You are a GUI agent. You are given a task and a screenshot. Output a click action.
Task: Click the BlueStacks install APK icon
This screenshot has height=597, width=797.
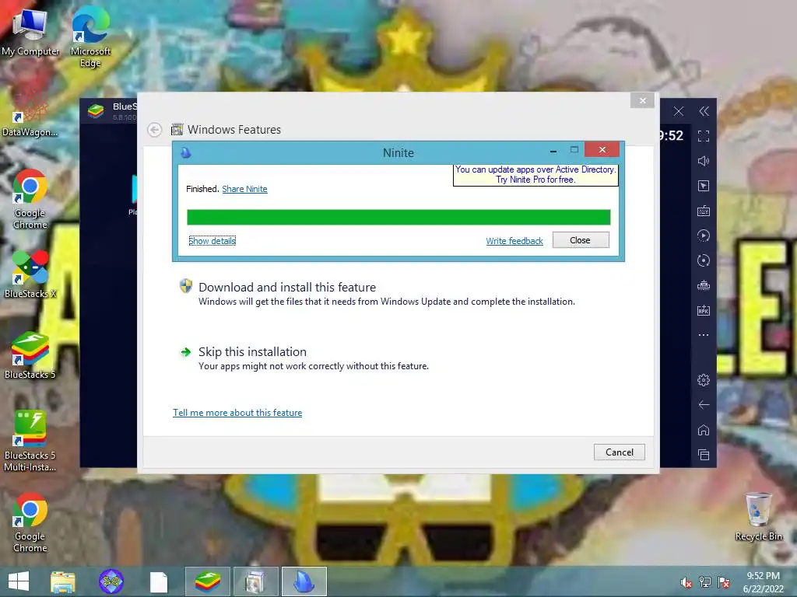tap(704, 310)
